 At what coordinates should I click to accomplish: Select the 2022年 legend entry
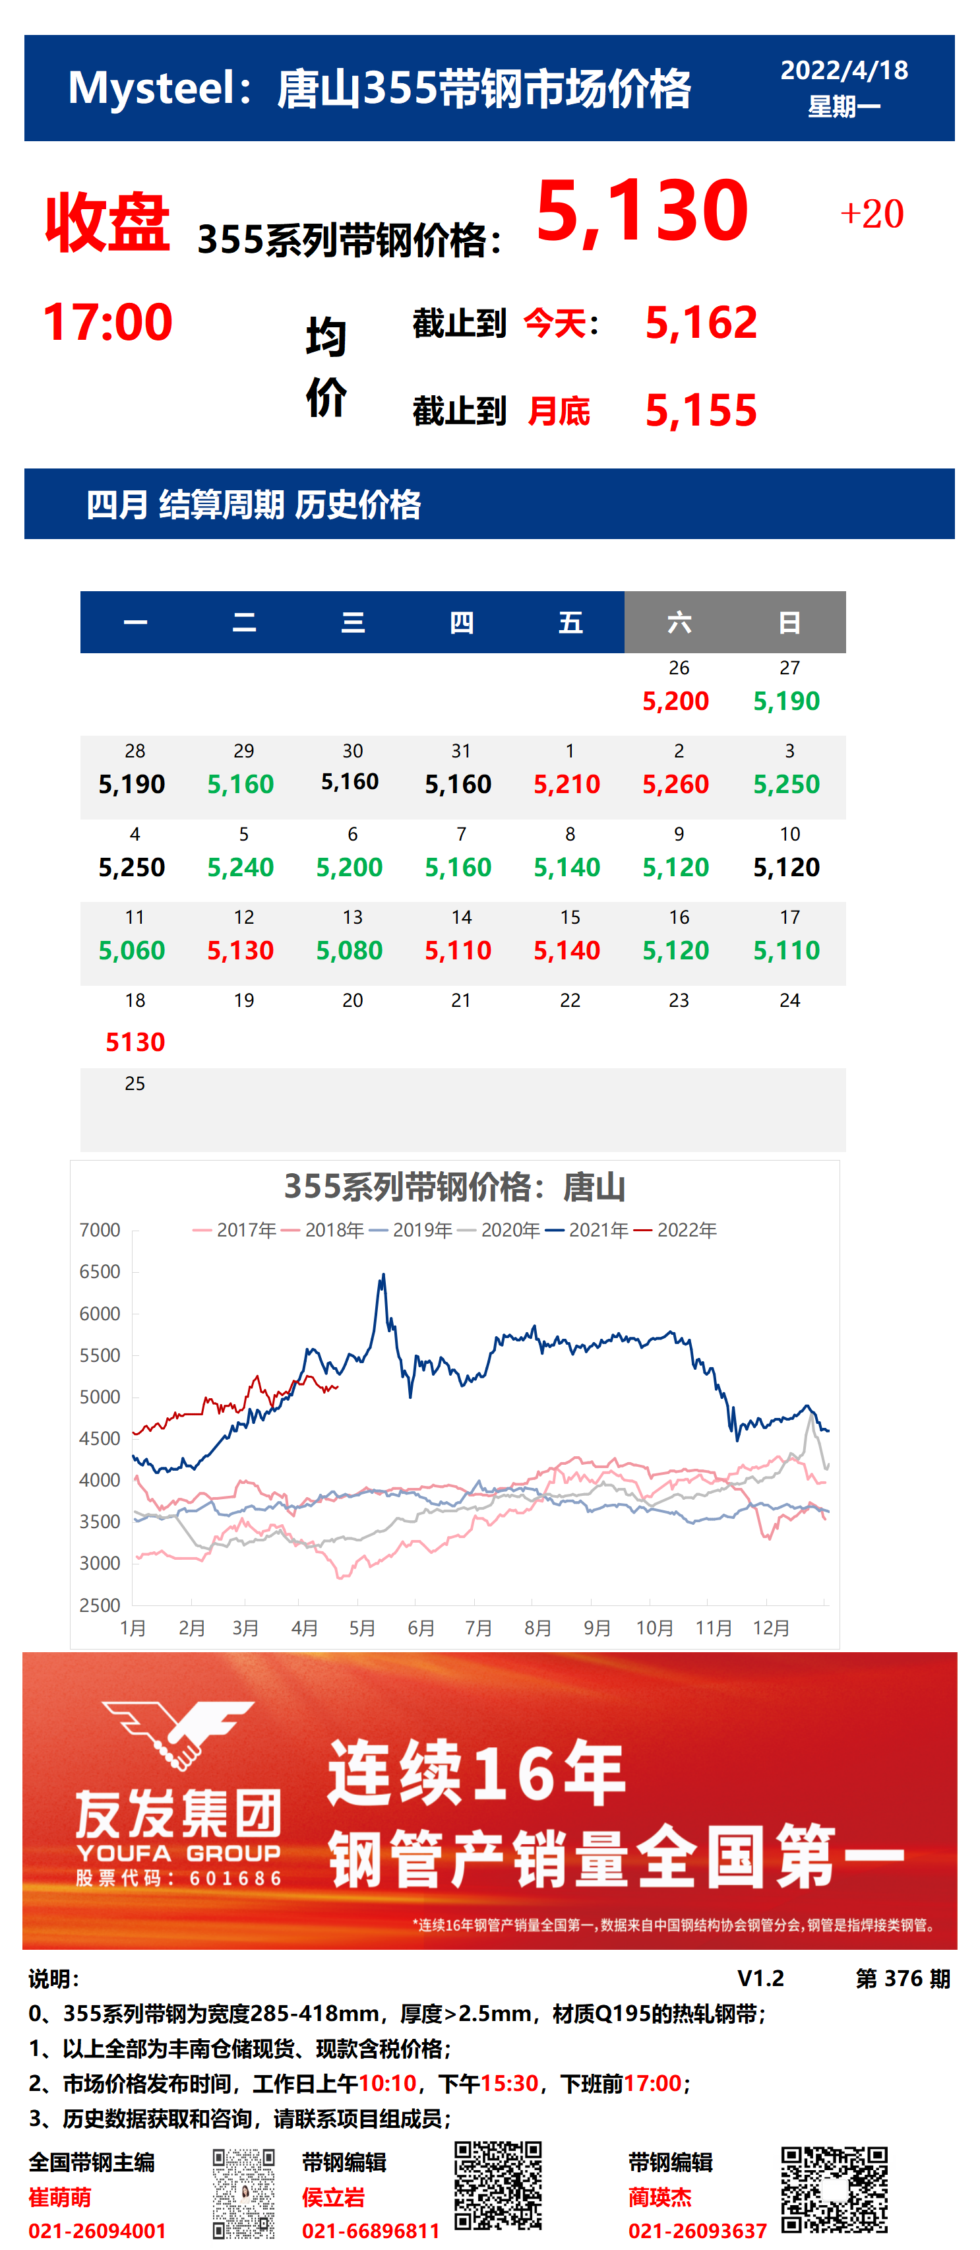(675, 1230)
